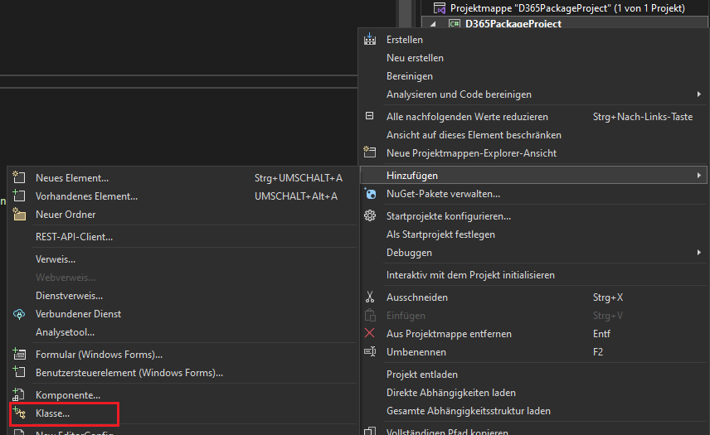710x435 pixels.
Task: Click the NuGet-Pakete verwalten icon
Action: click(x=369, y=194)
